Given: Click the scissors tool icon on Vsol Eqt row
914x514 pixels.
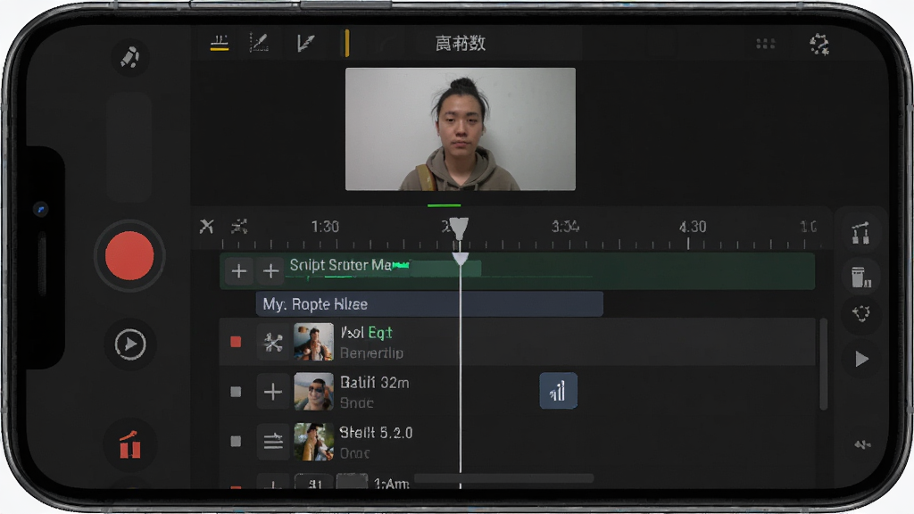Looking at the screenshot, I should coord(273,342).
